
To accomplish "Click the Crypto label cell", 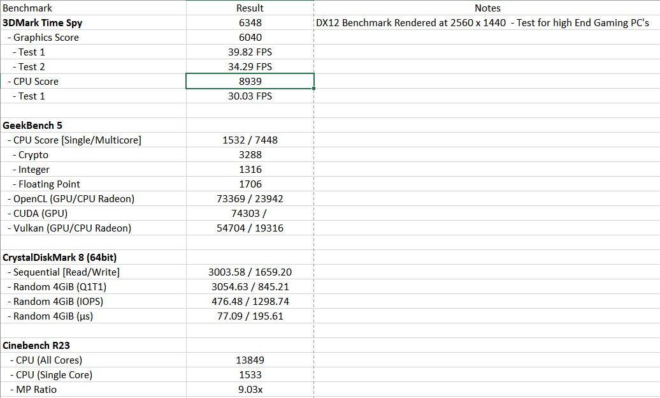I will (33, 155).
